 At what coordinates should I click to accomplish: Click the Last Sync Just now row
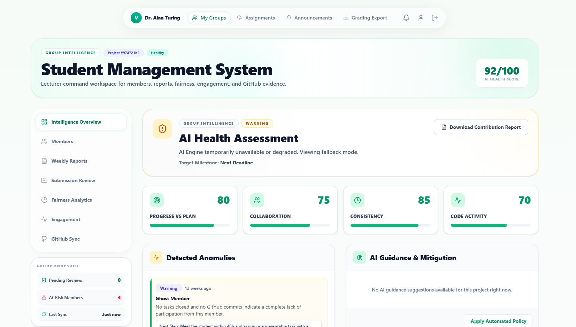tap(81, 314)
